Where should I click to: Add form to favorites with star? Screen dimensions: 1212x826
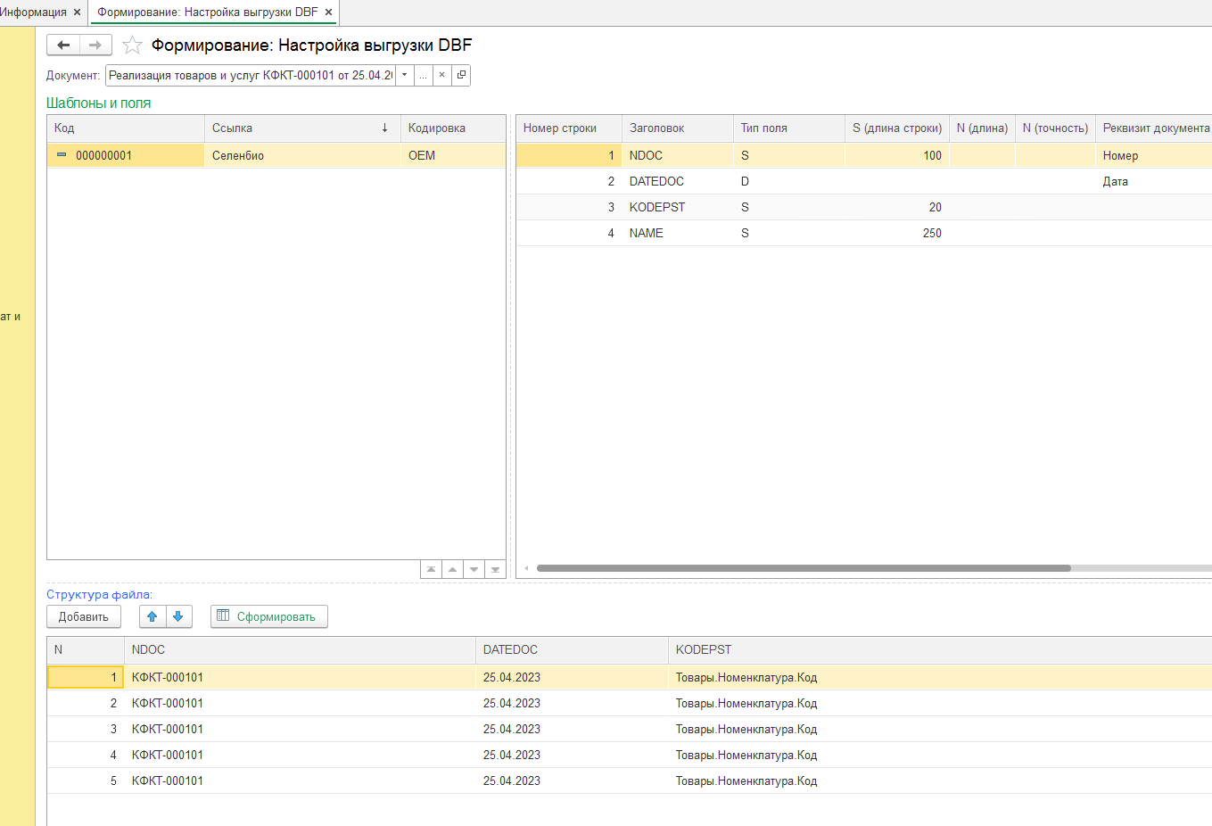[x=132, y=45]
